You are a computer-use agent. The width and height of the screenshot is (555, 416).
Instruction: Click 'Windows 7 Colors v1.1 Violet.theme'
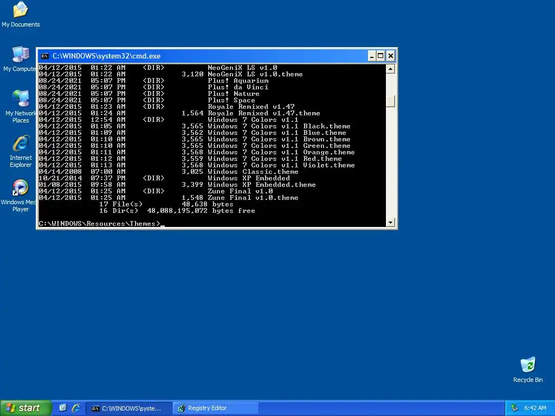[x=281, y=165]
